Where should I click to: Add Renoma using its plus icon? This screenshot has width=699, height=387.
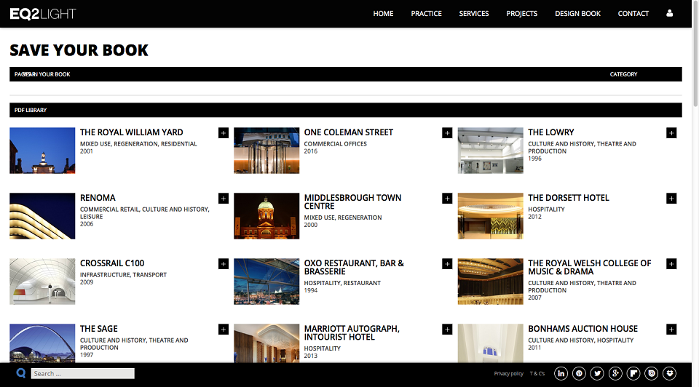tap(224, 198)
